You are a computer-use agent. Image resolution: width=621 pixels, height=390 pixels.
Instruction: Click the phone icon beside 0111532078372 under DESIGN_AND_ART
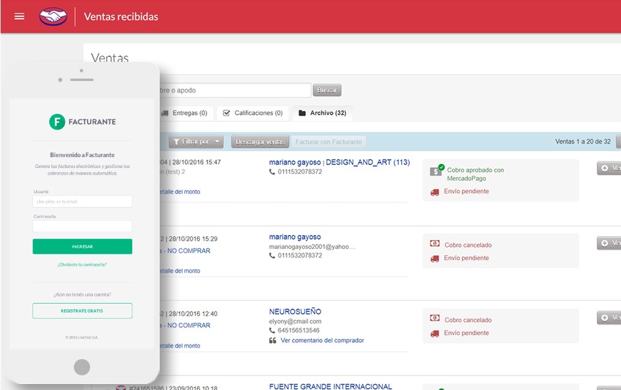coord(272,172)
